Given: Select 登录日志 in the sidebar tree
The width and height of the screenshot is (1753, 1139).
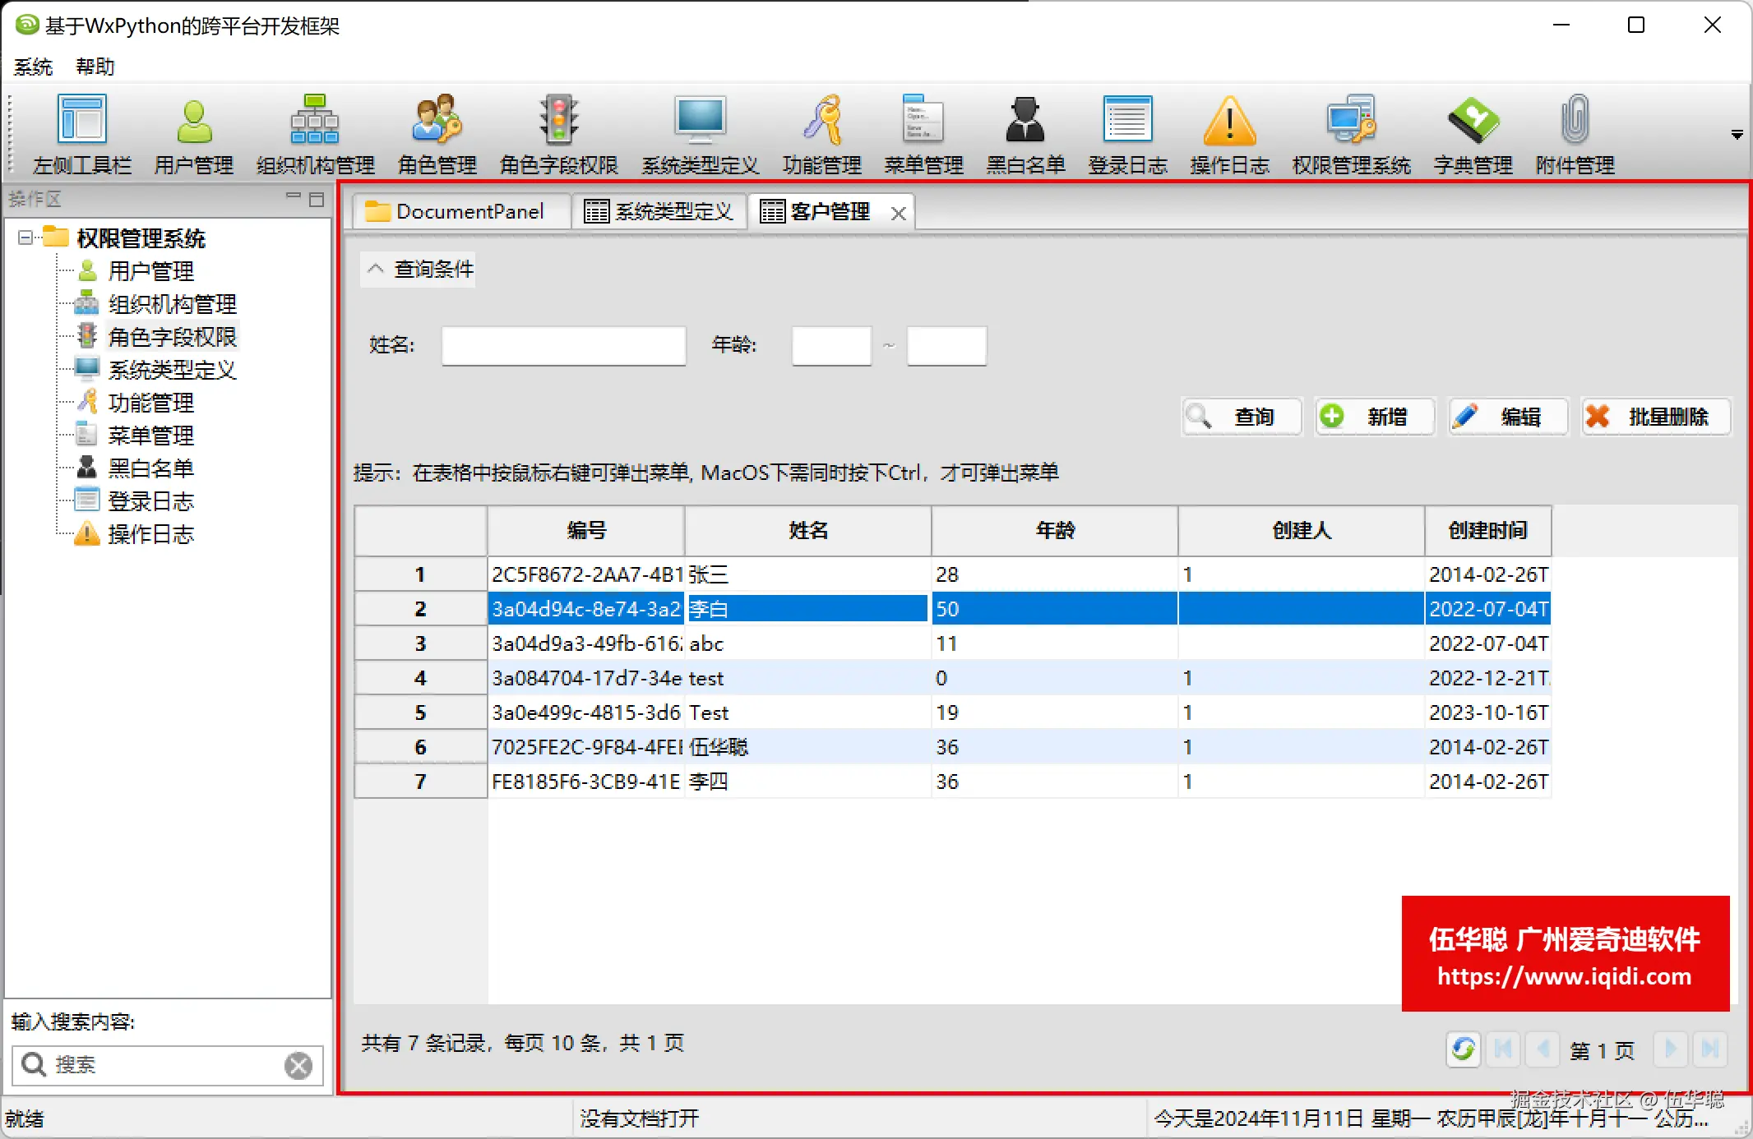Looking at the screenshot, I should click(150, 501).
